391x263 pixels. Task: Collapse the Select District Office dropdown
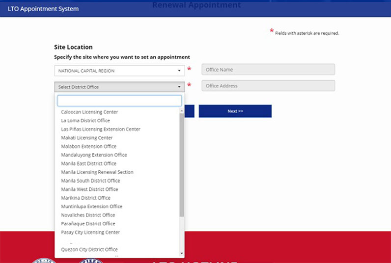(119, 87)
